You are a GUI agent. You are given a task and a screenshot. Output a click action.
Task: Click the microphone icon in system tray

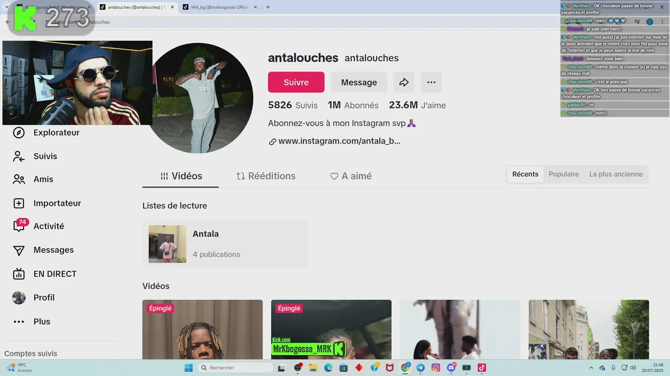click(x=613, y=368)
